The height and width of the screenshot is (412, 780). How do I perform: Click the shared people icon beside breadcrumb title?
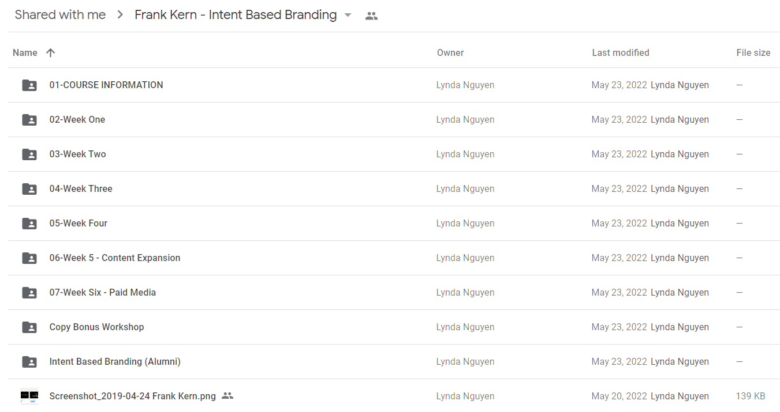pyautogui.click(x=371, y=16)
